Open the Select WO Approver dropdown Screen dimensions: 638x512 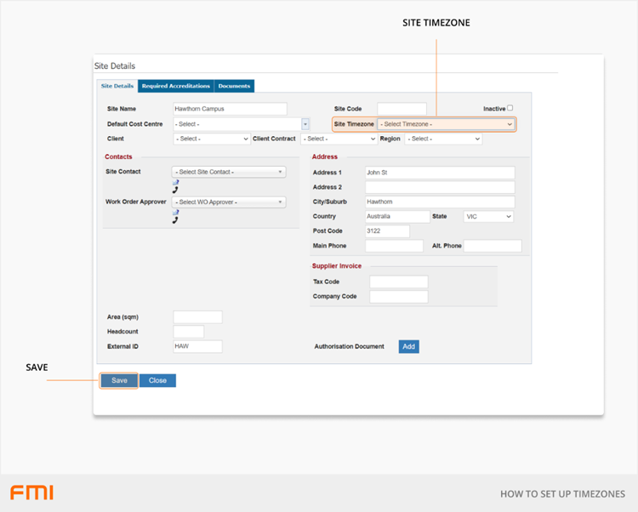click(229, 202)
